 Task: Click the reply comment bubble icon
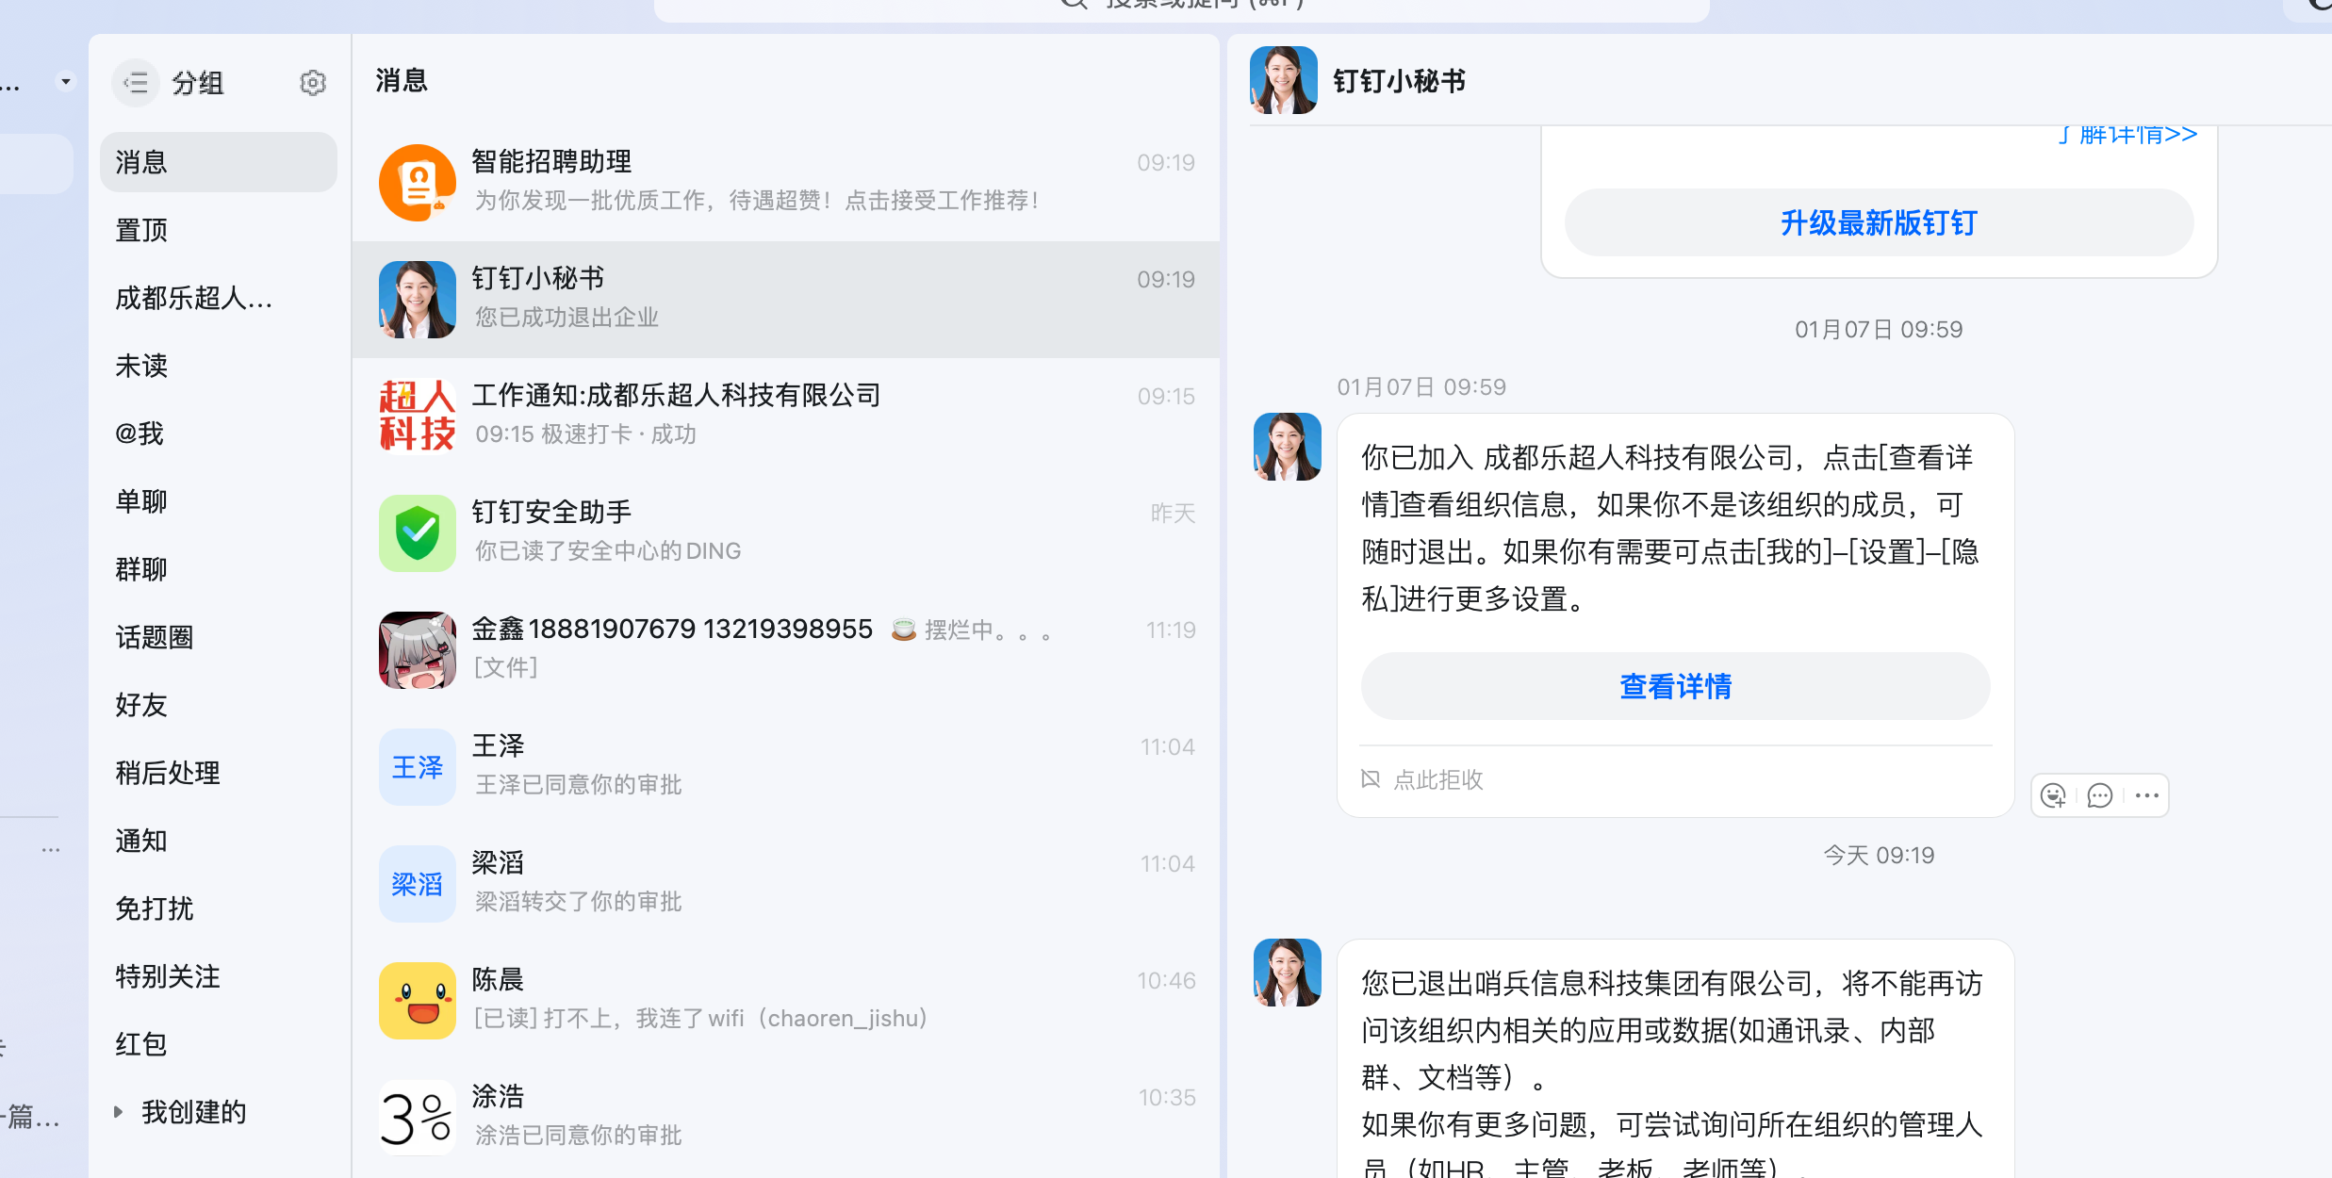tap(2099, 795)
